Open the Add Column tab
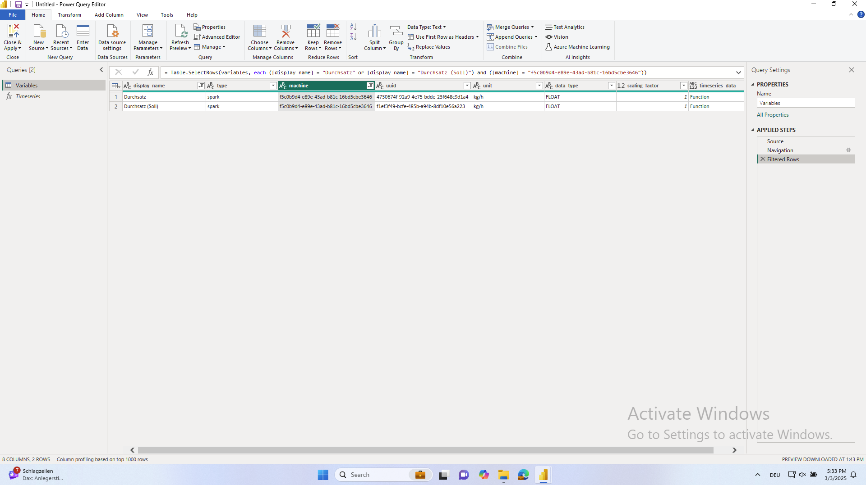The width and height of the screenshot is (866, 485). 109,15
